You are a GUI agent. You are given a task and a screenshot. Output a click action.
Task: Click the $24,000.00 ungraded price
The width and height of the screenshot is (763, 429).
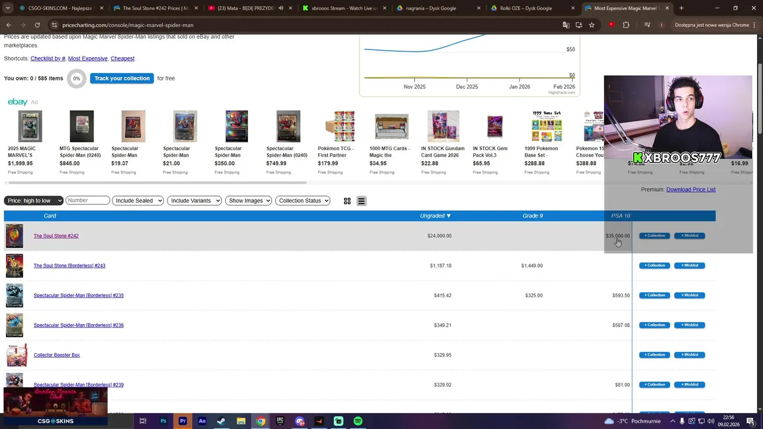pyautogui.click(x=439, y=236)
